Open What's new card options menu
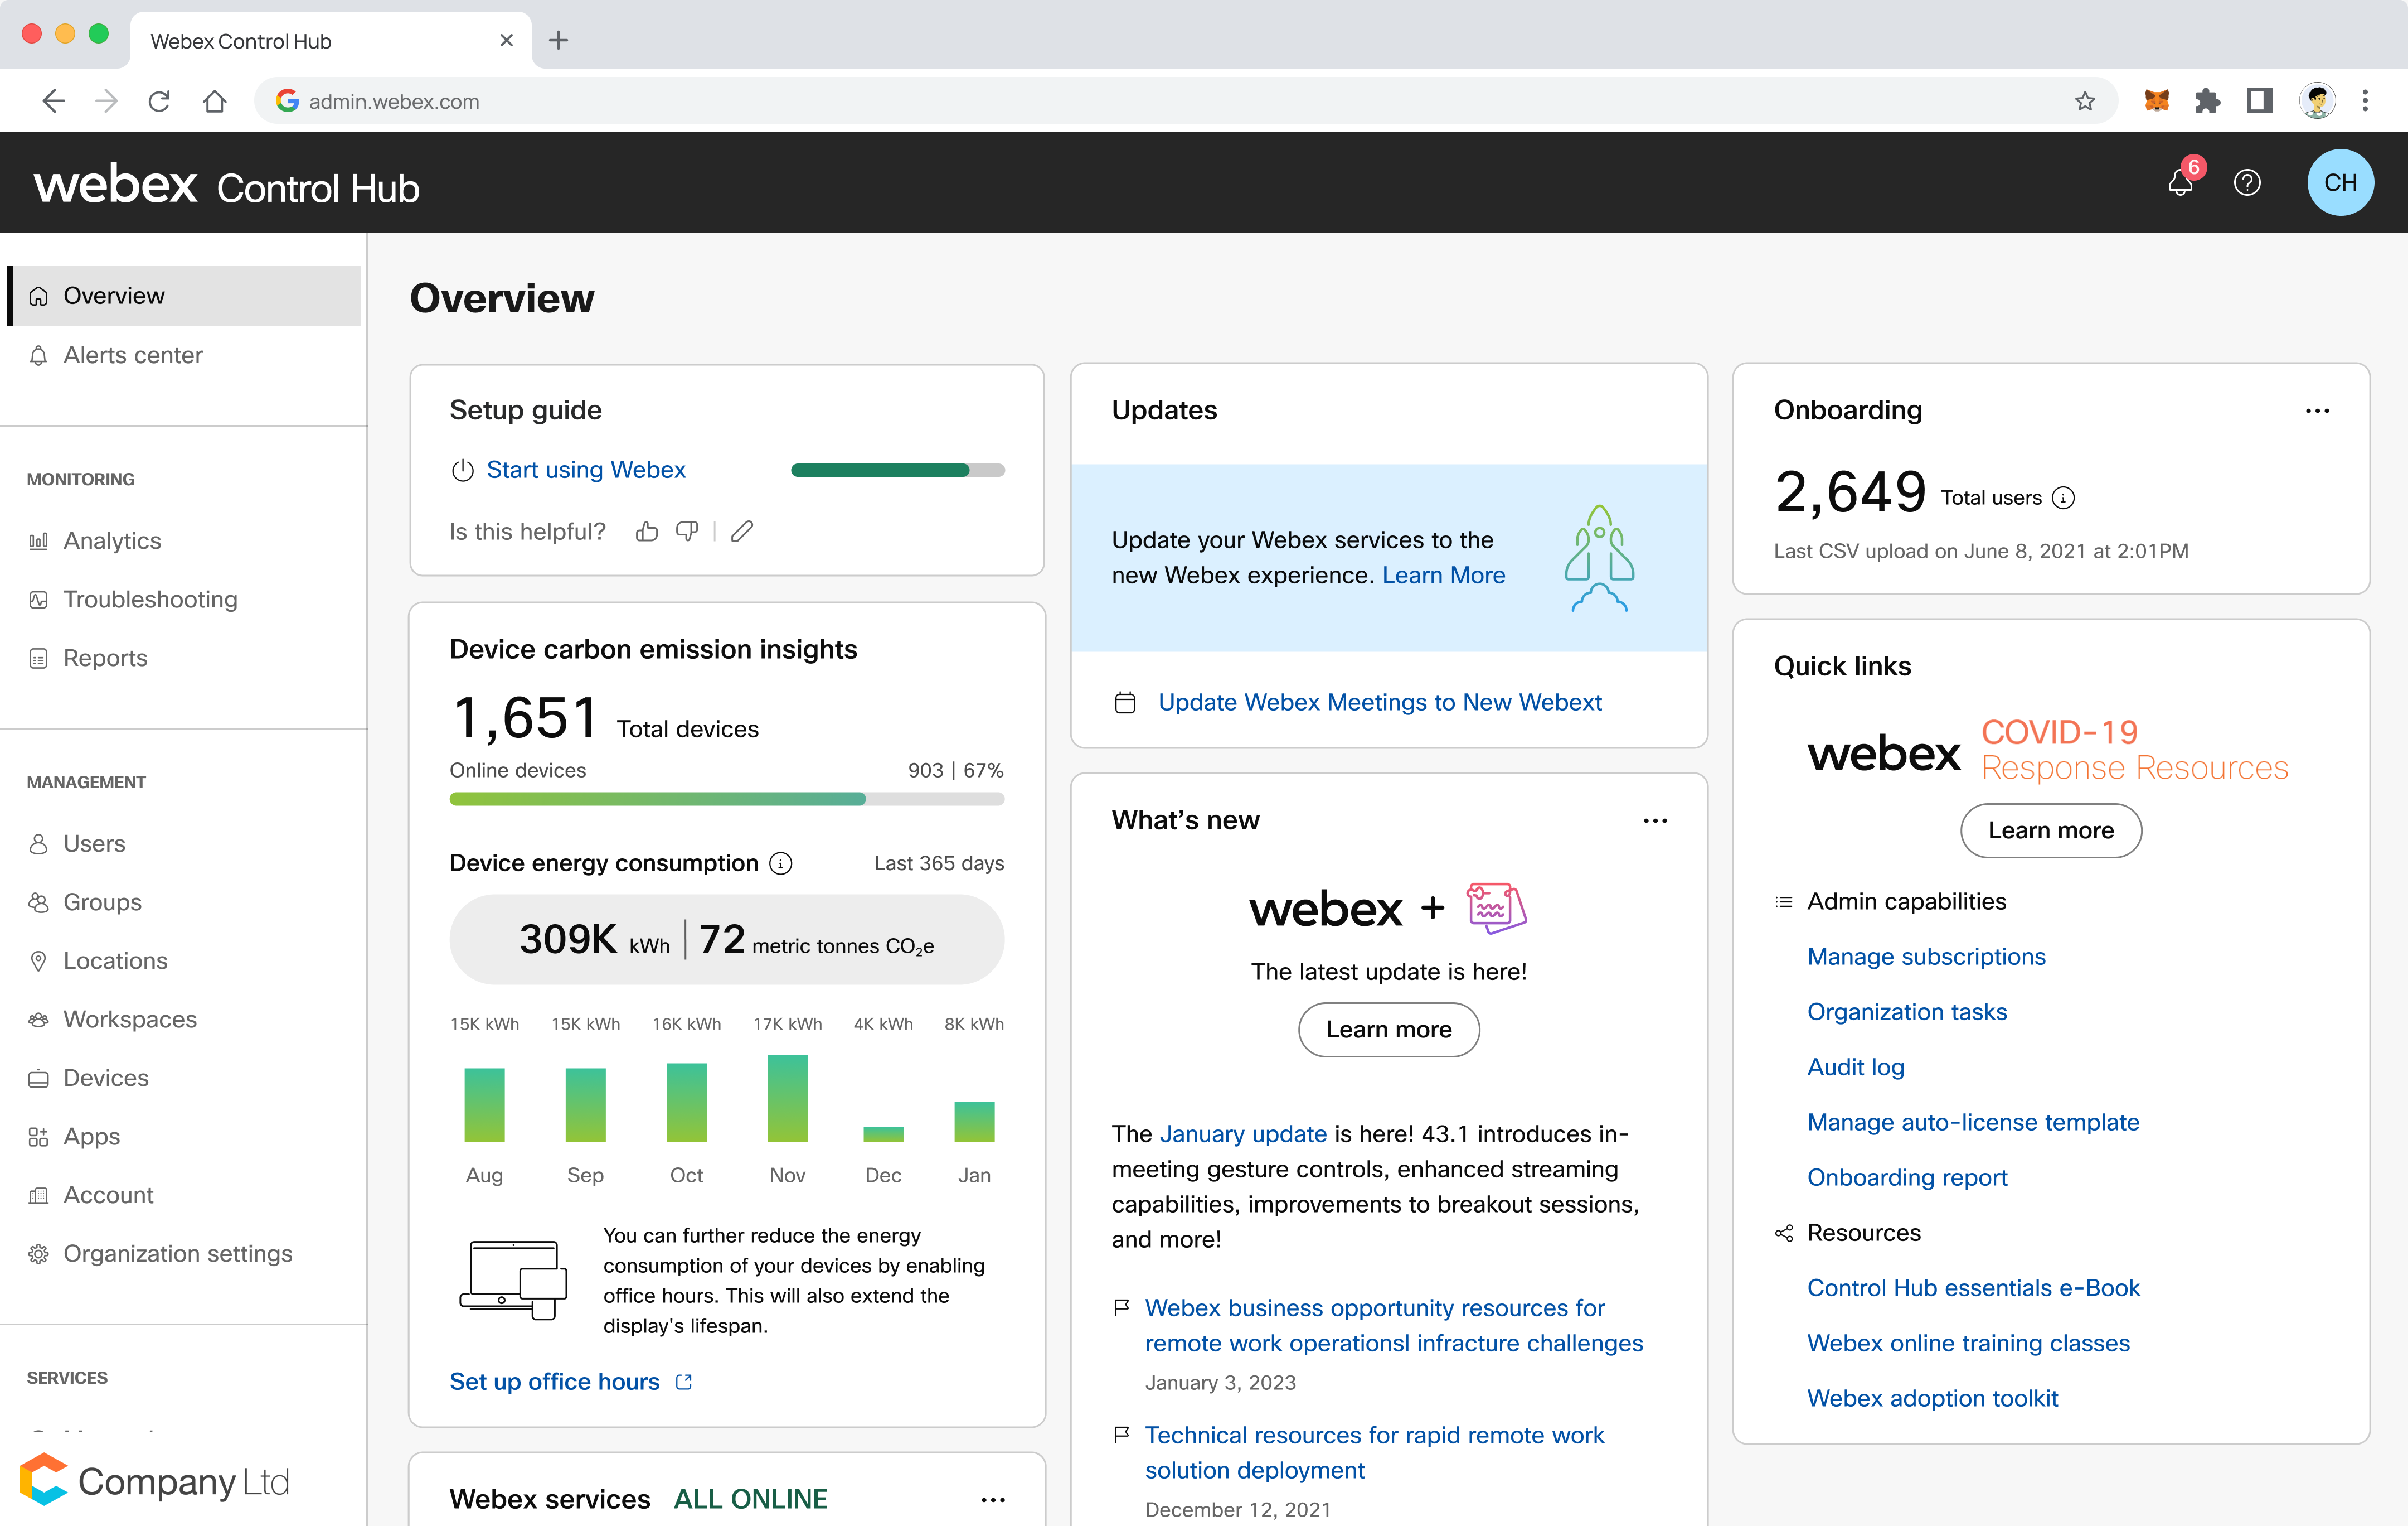This screenshot has height=1526, width=2408. point(1655,820)
